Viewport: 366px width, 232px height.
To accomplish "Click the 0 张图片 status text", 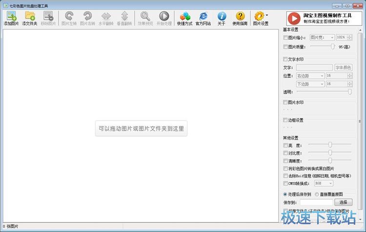I will tap(11, 226).
